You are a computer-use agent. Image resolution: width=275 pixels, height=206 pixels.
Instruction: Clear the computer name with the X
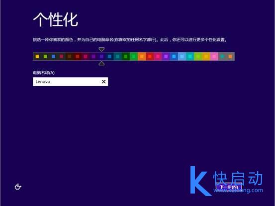(103, 82)
